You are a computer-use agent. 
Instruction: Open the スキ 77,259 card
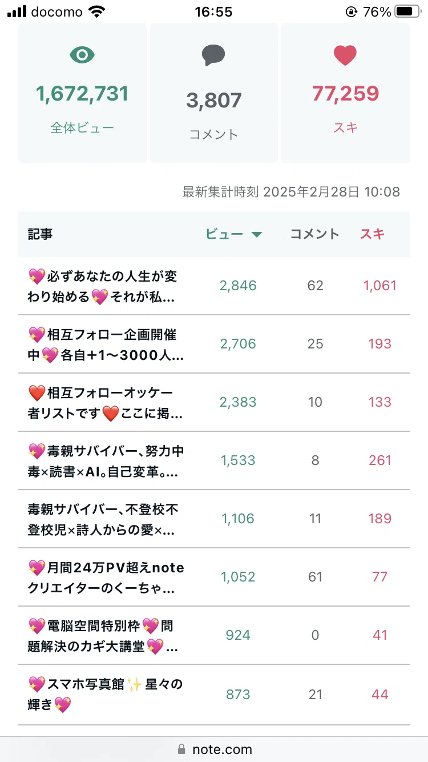coord(346,93)
